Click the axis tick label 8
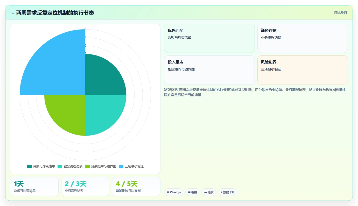This screenshot has height=206, width=358. [x=85, y=29]
